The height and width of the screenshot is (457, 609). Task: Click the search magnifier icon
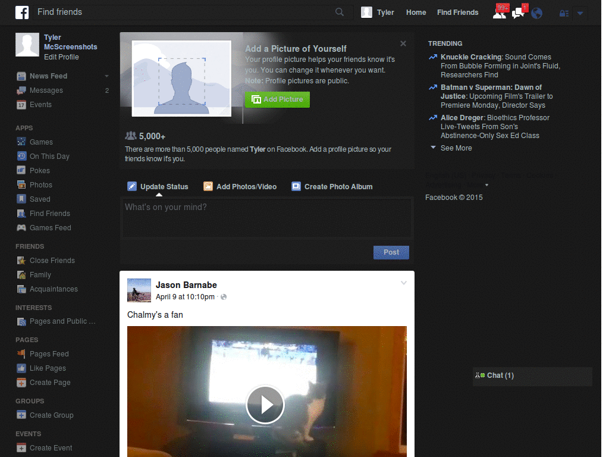[340, 12]
